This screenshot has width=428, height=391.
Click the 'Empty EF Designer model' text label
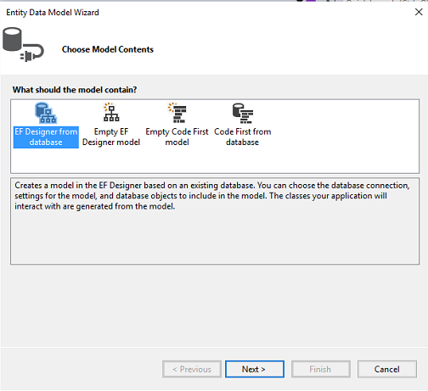tap(111, 137)
